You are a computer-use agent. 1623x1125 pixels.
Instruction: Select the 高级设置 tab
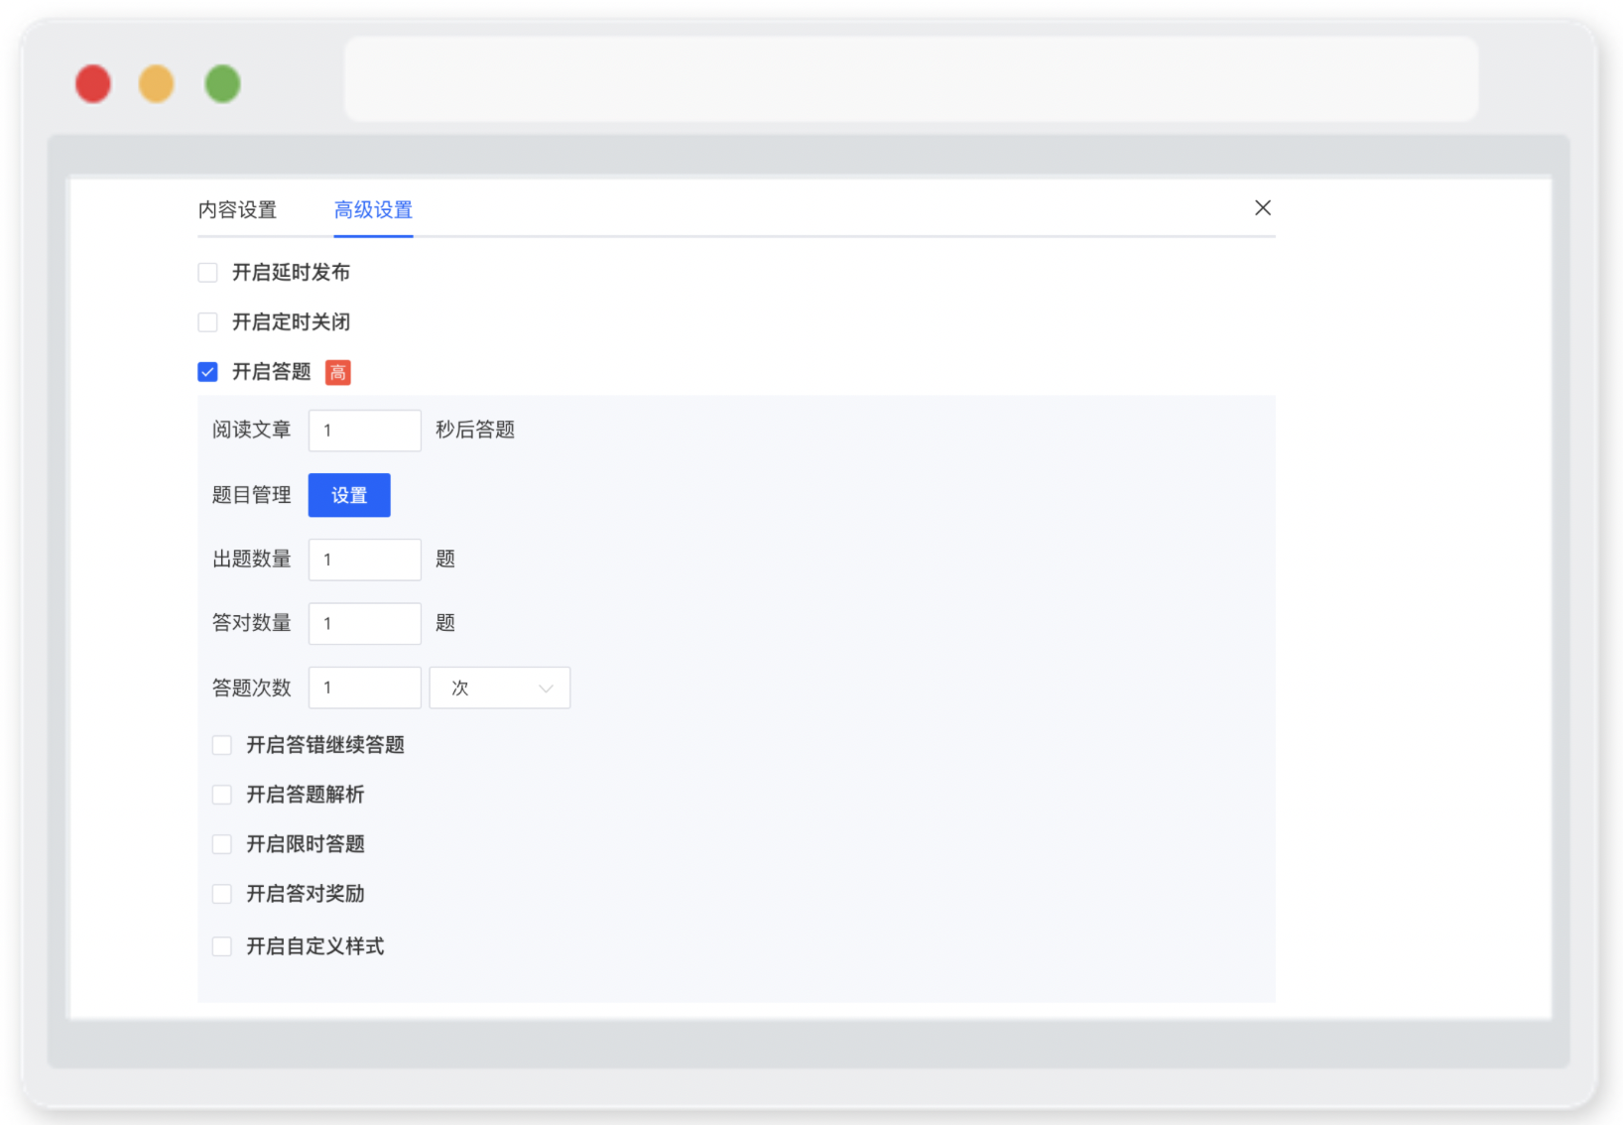point(373,209)
